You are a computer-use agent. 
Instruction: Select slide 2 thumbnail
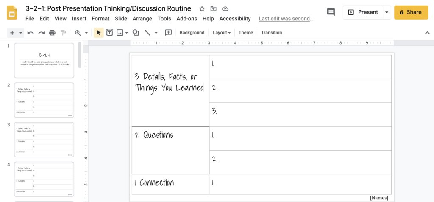44,100
